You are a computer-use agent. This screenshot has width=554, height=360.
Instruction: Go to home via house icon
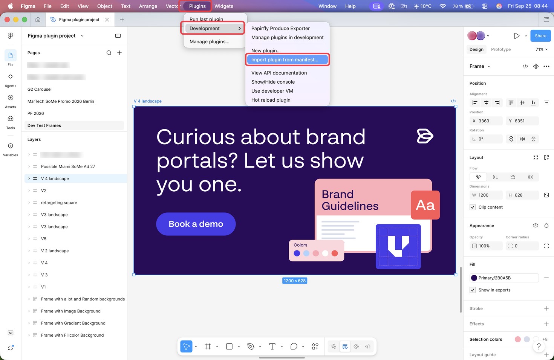tap(38, 20)
